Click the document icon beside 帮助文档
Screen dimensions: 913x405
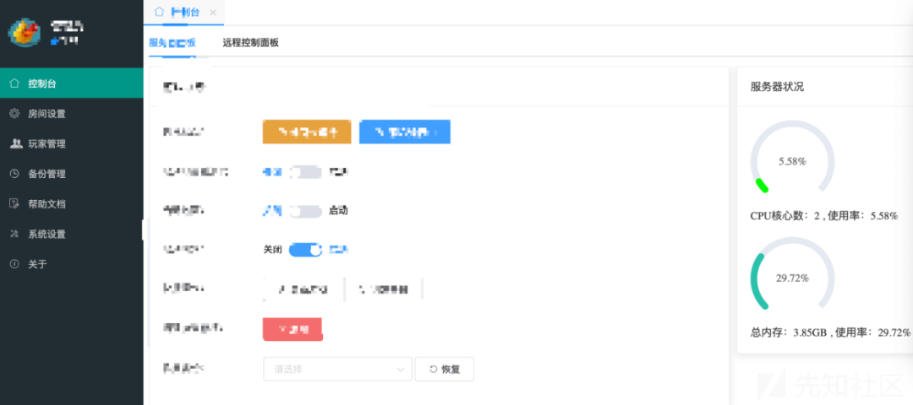point(15,204)
